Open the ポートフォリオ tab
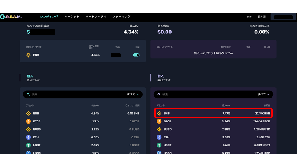The width and height of the screenshot is (297, 167). pyautogui.click(x=96, y=17)
